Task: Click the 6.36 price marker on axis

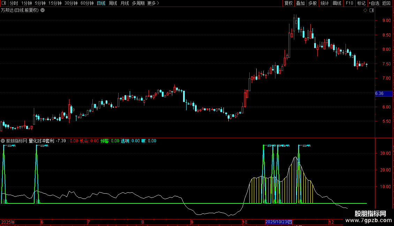Action: point(384,94)
